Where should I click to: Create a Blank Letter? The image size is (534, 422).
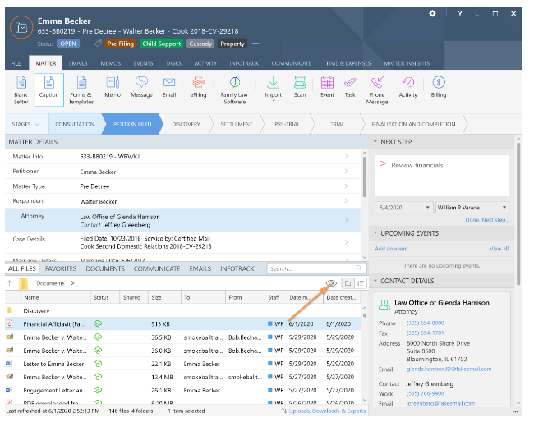[x=21, y=89]
